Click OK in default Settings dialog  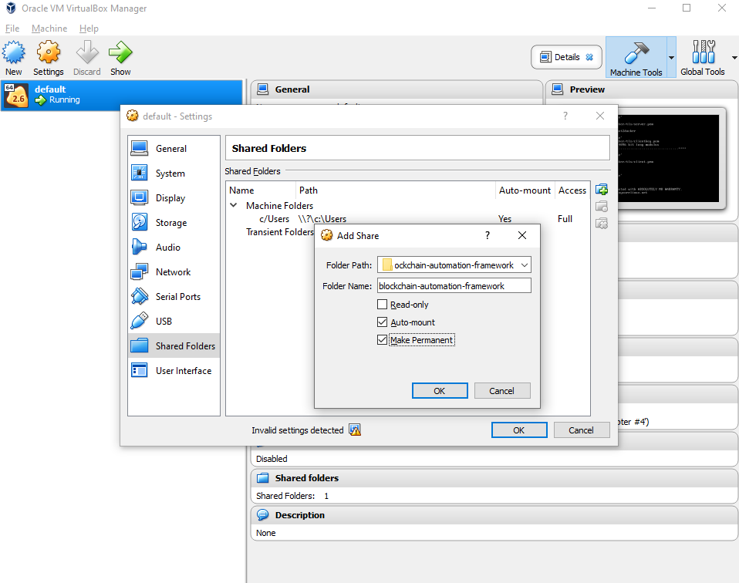[519, 430]
